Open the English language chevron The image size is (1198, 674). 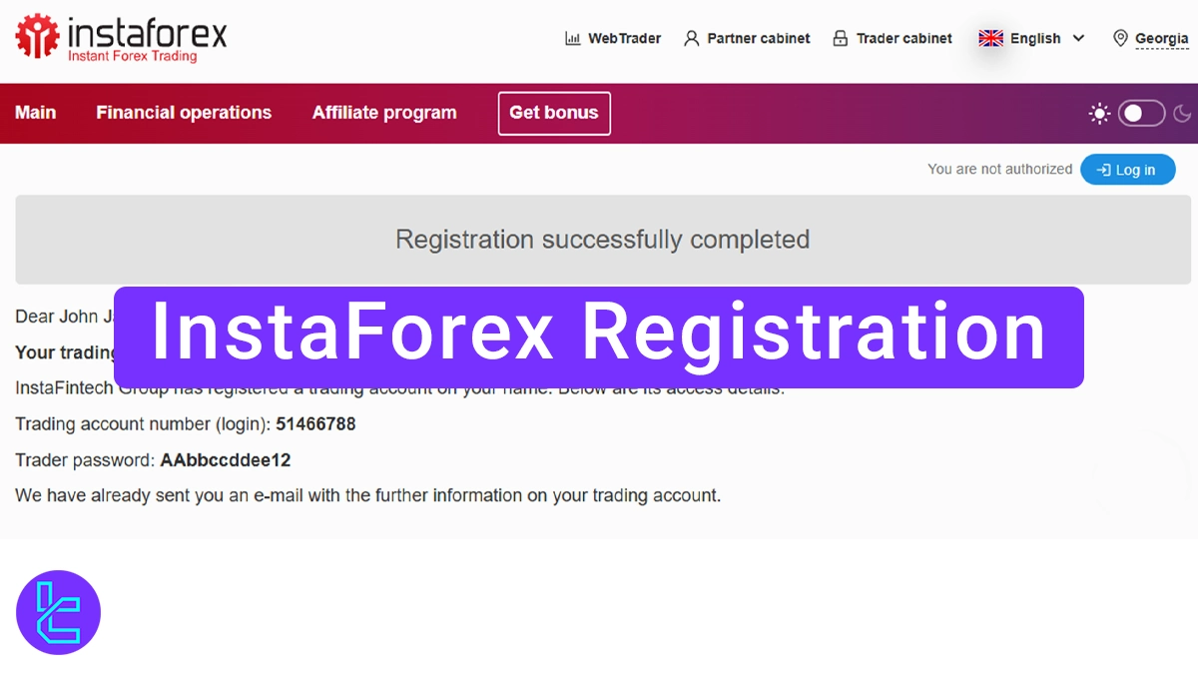click(x=1080, y=38)
